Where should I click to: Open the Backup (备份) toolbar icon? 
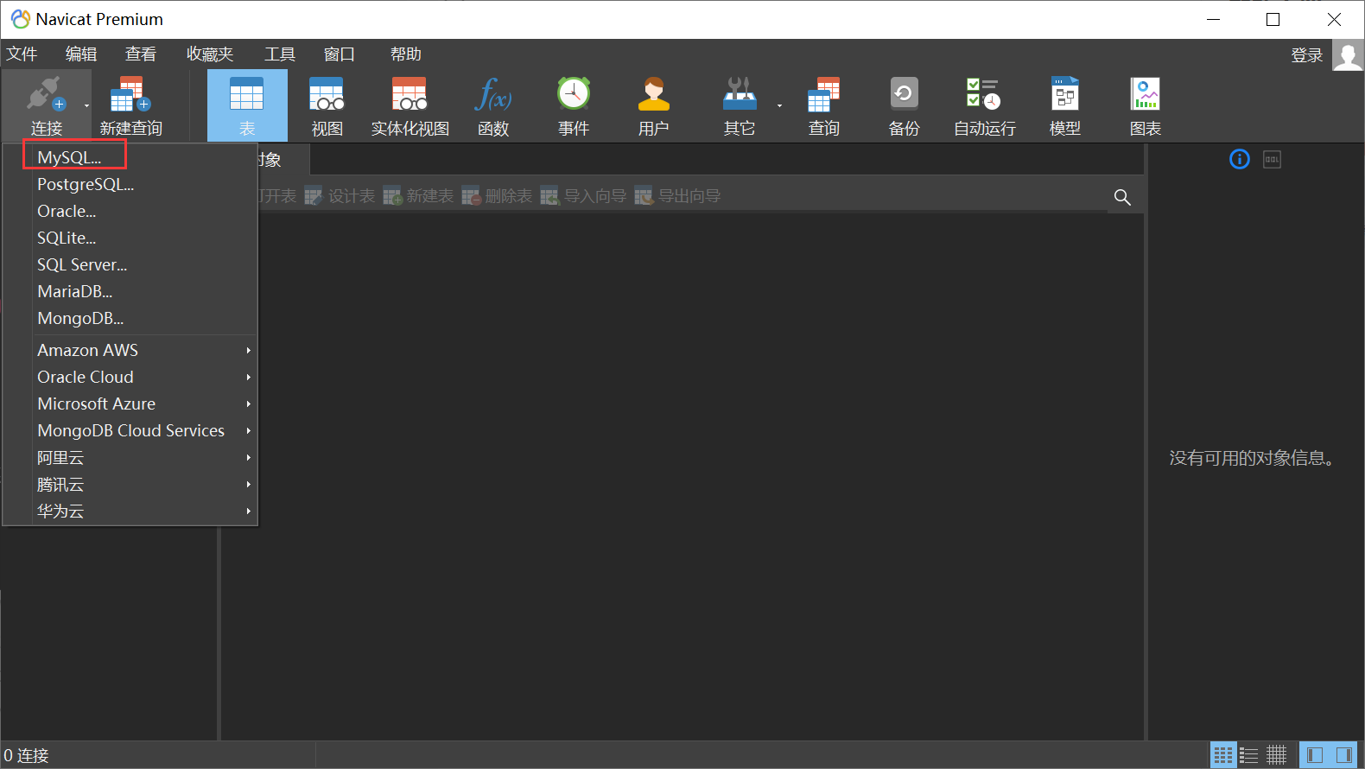[904, 94]
